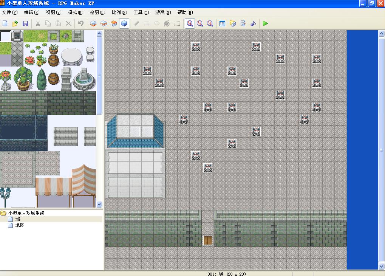
Task: Set map zoom to 1:2 scale
Action: click(x=200, y=23)
